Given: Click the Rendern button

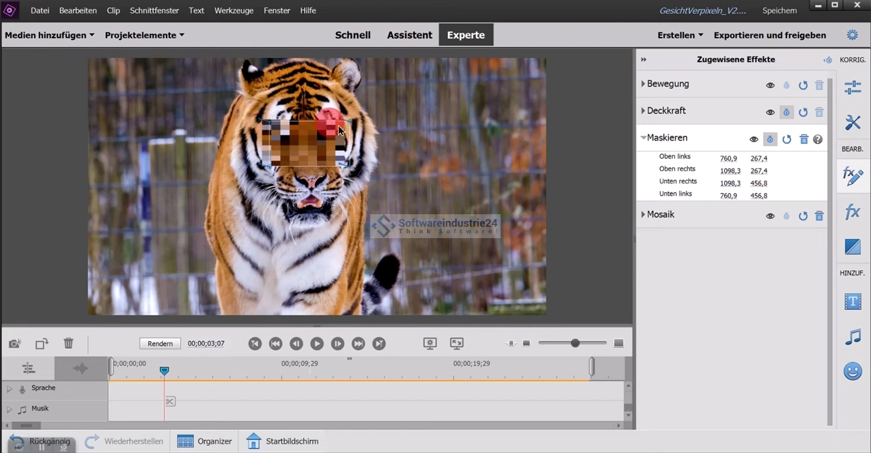Looking at the screenshot, I should click(x=160, y=344).
